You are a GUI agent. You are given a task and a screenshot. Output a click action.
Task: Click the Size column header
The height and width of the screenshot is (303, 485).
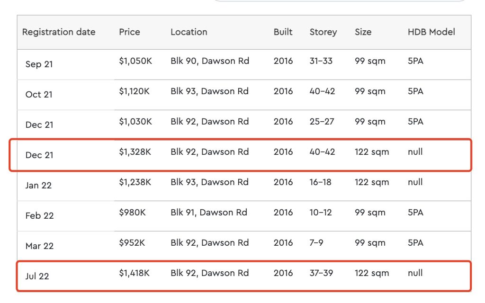(x=363, y=32)
